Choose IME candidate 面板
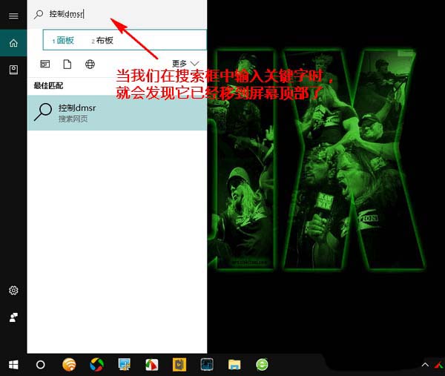Screen dimensions: 445x376 (65, 40)
